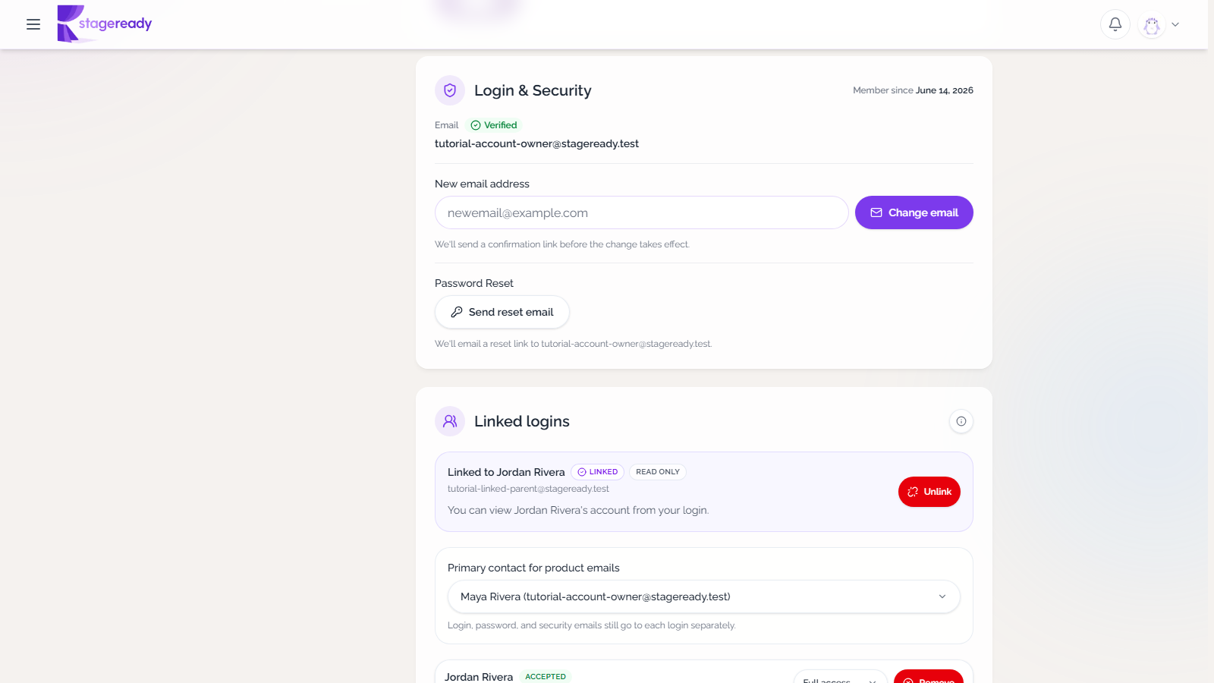1214x683 pixels.
Task: Click the LINKED status badge
Action: point(598,472)
